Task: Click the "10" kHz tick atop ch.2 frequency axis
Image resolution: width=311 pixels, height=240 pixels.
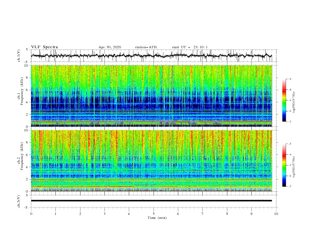Action: [x=26, y=130]
